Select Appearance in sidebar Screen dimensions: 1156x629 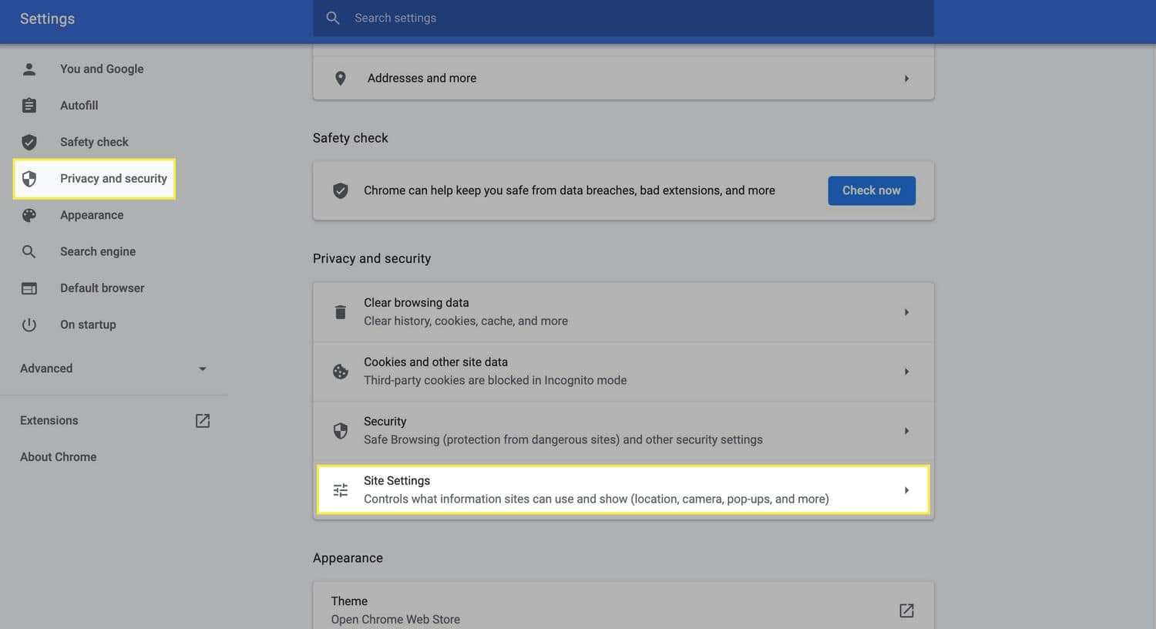pyautogui.click(x=92, y=215)
